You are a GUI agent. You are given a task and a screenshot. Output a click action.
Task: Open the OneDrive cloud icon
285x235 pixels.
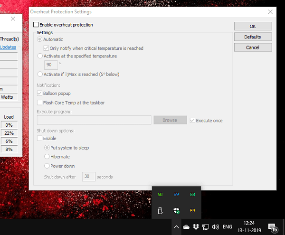186,227
